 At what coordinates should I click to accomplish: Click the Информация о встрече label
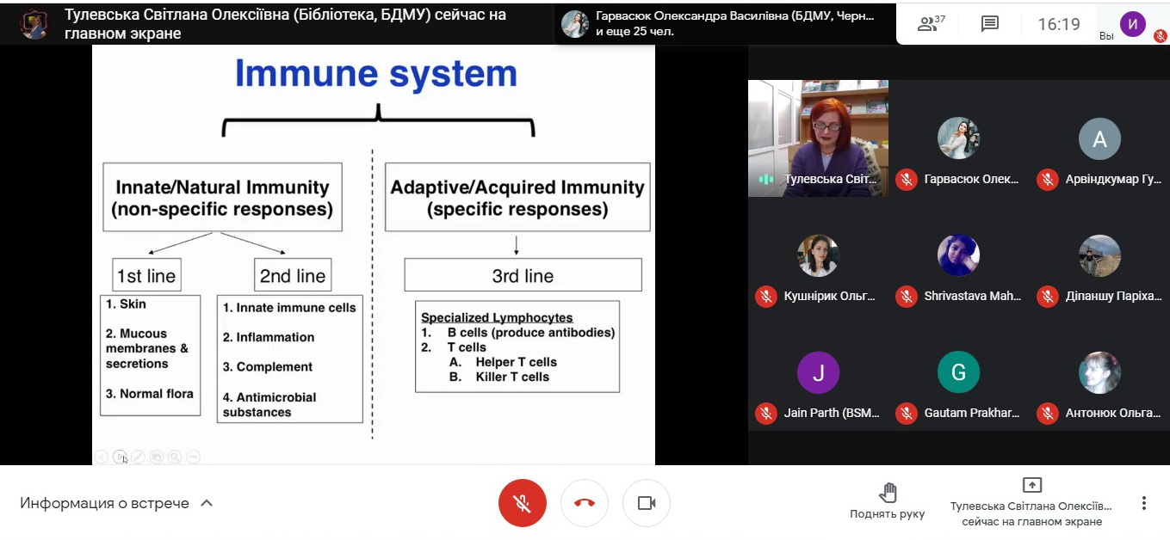(x=104, y=503)
